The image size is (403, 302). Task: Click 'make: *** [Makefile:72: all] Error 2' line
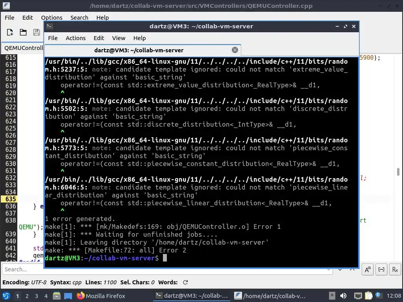click(115, 250)
